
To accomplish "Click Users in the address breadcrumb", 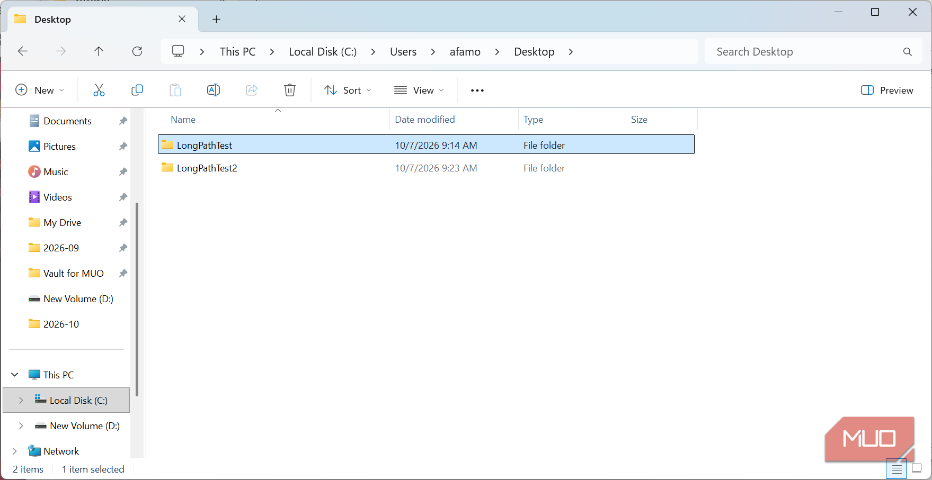I will pos(403,52).
